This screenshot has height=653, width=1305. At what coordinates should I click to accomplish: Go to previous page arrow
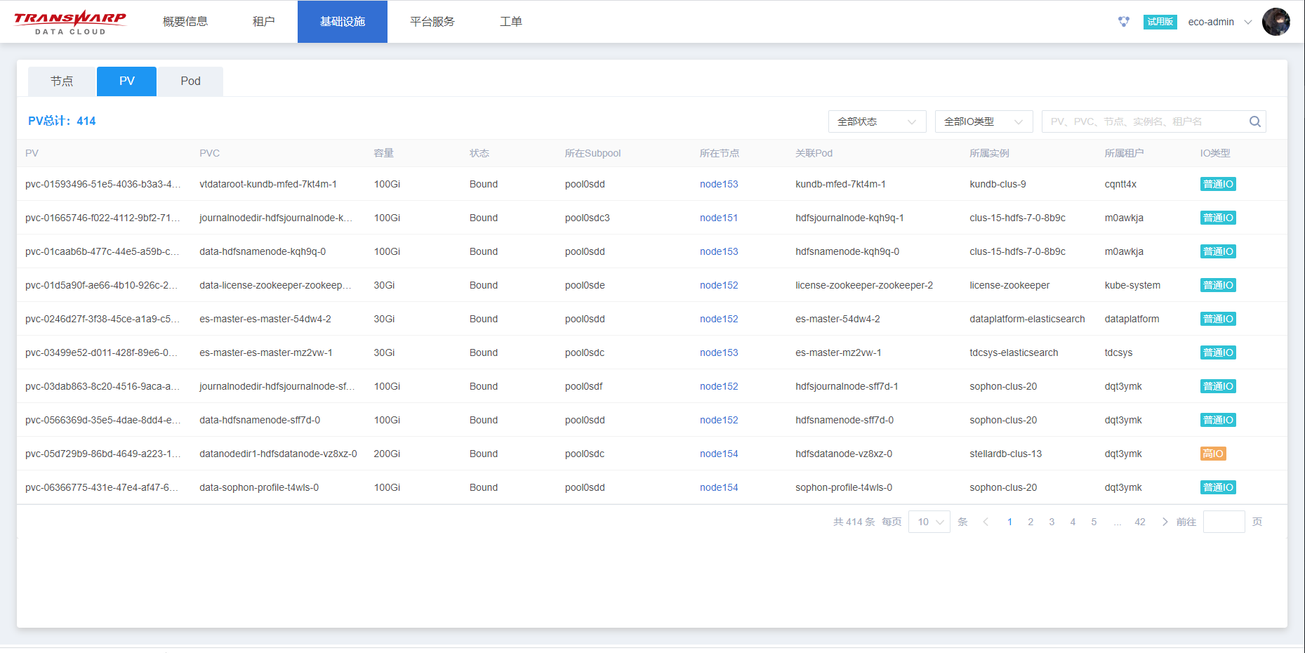pos(986,522)
